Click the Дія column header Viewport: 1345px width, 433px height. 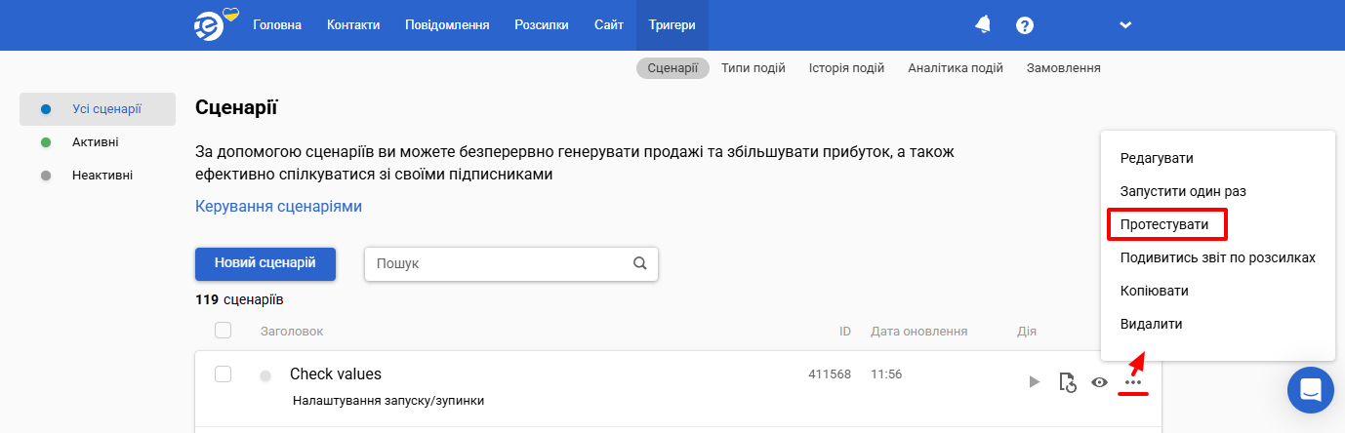click(1027, 332)
